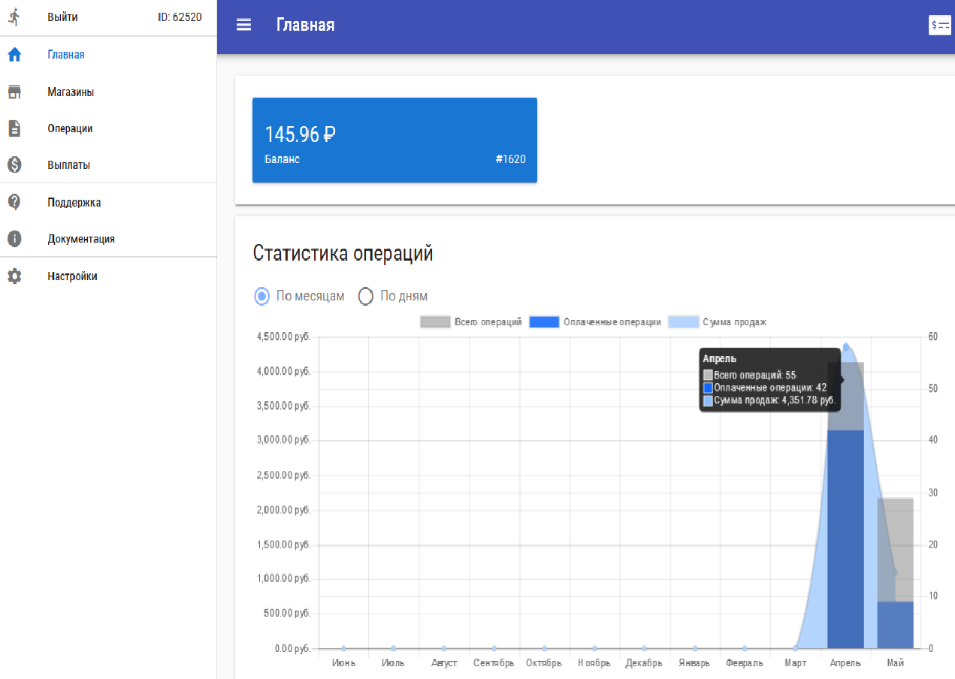The width and height of the screenshot is (955, 679).
Task: Open the Документация page
Action: point(81,239)
